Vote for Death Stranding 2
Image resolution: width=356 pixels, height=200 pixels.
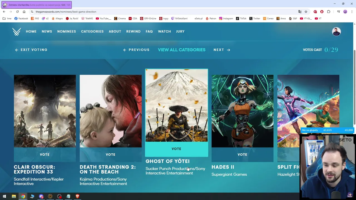coord(110,154)
